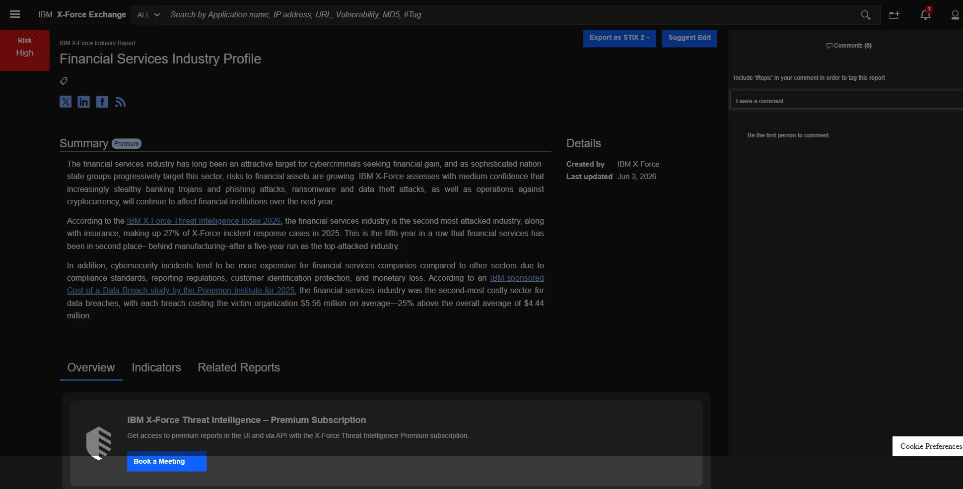The height and width of the screenshot is (489, 963).
Task: Click 'Be the first person to comment' text
Action: [x=789, y=135]
